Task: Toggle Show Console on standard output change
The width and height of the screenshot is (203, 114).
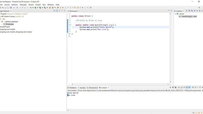Action: click(187, 87)
